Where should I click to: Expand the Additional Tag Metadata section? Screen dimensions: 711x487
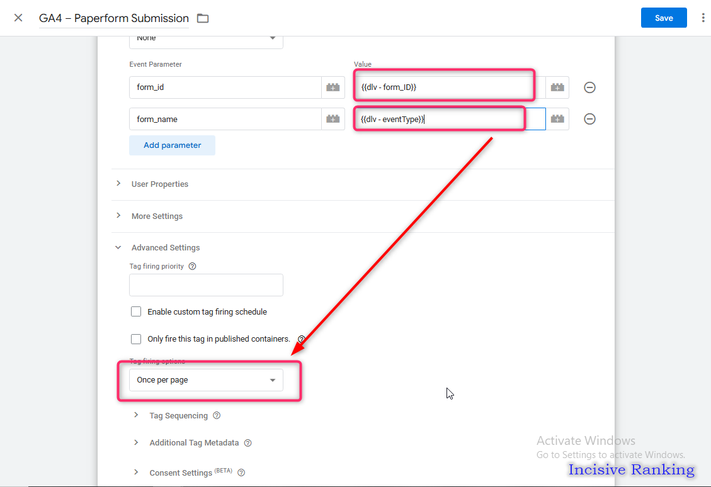pos(194,443)
